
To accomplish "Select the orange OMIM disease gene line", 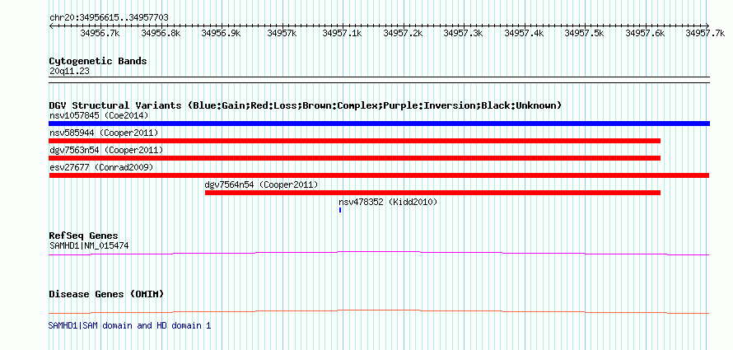I will point(379,311).
